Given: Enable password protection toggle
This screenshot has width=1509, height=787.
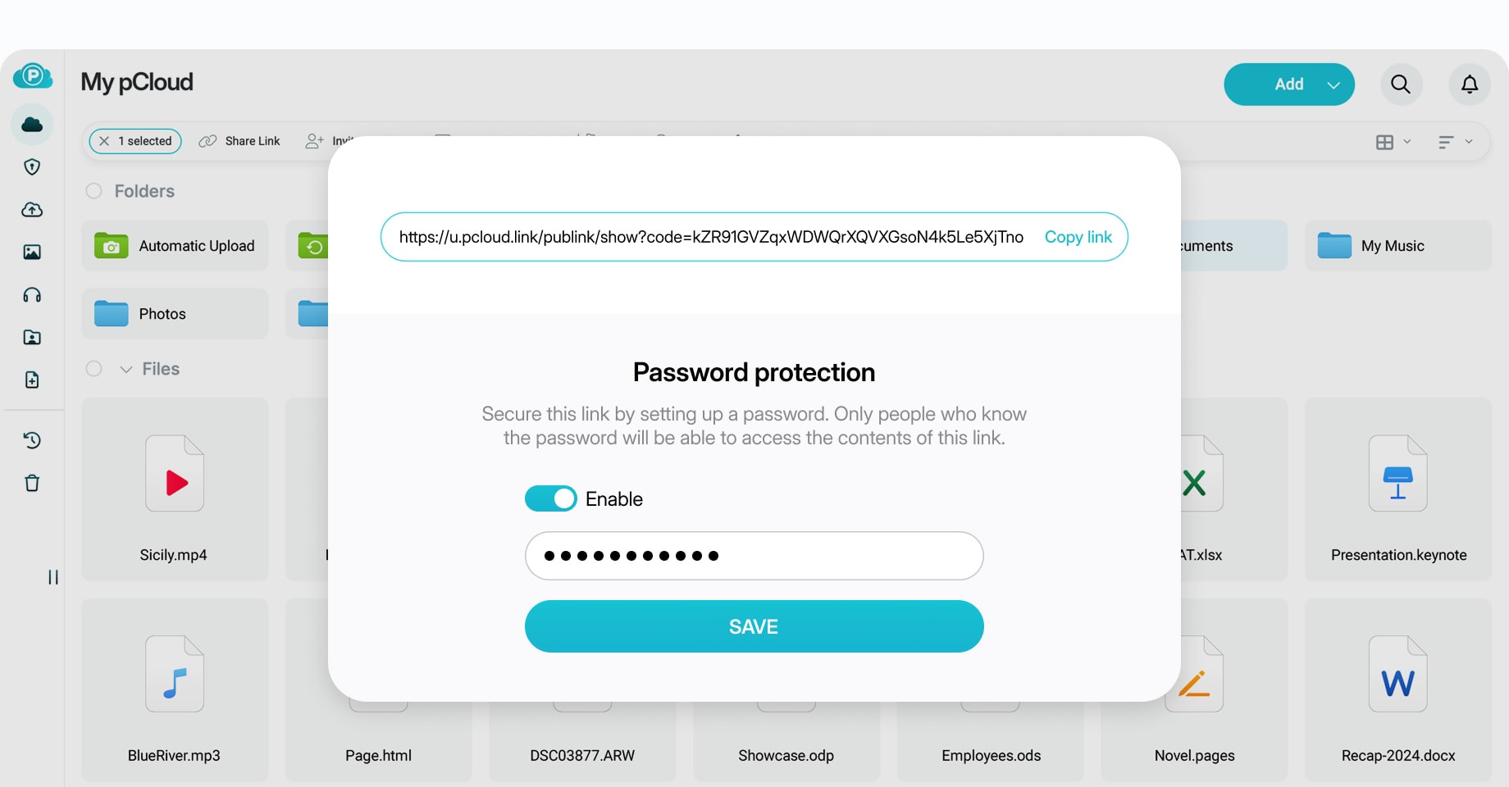Looking at the screenshot, I should pyautogui.click(x=550, y=498).
